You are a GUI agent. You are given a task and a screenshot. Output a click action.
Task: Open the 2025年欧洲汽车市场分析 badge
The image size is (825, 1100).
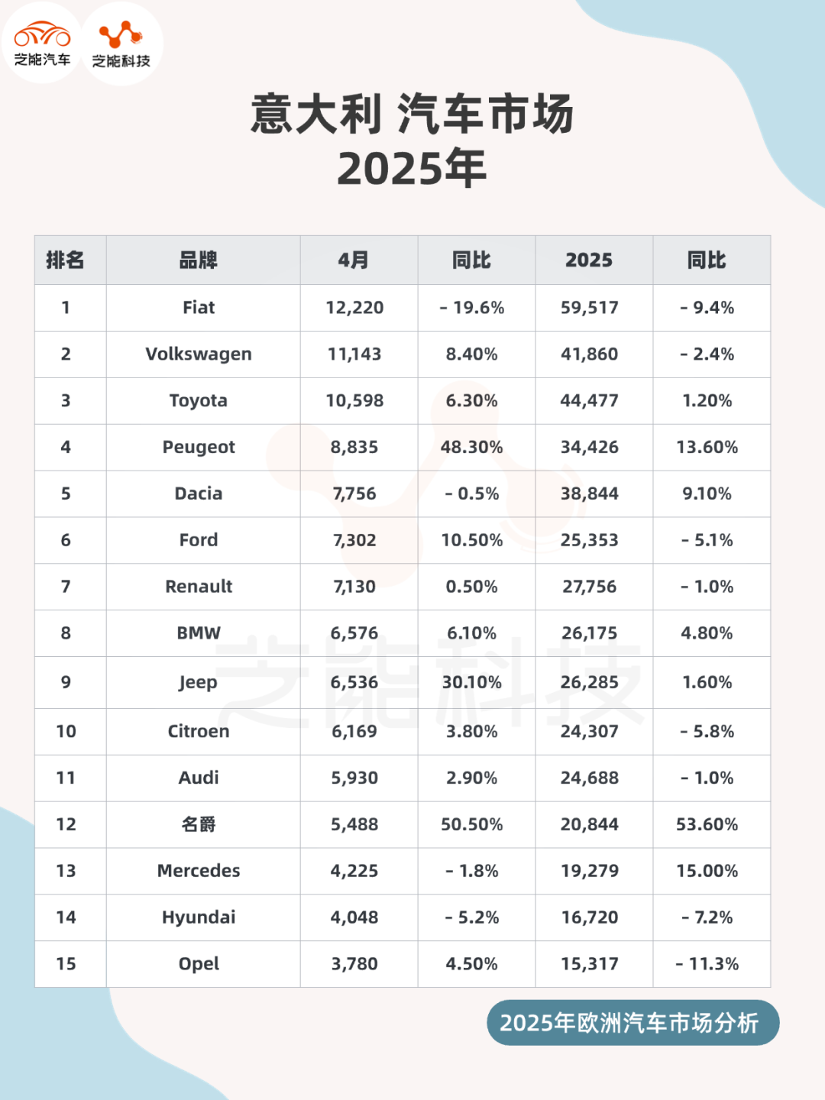coord(632,1022)
